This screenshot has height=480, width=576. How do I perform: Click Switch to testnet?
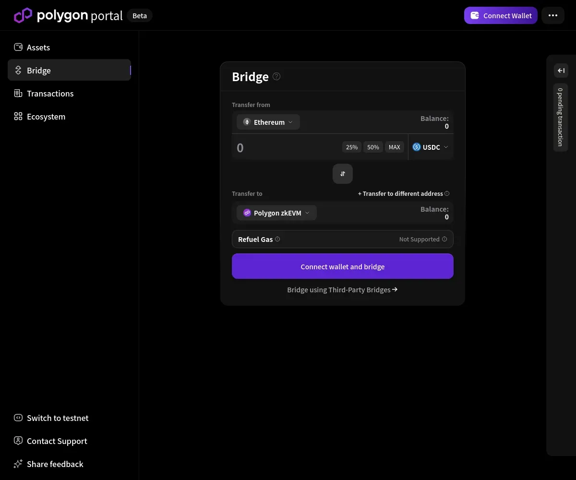pos(69,418)
